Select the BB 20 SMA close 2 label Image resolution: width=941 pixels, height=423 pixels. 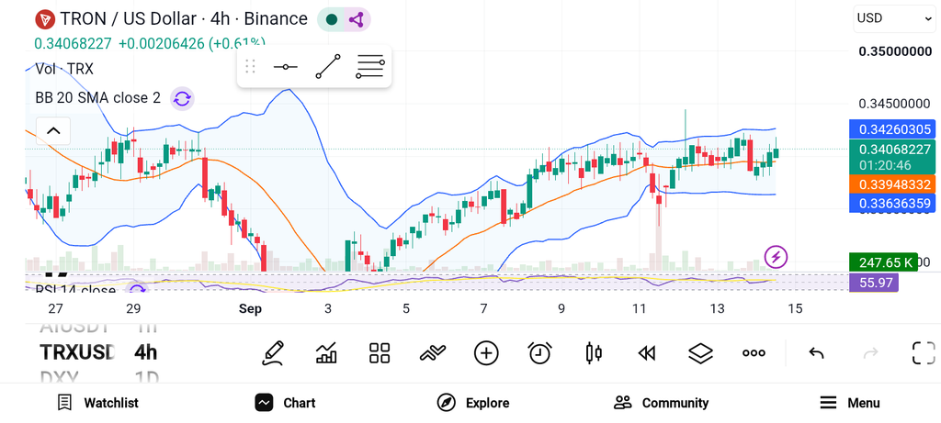(97, 97)
